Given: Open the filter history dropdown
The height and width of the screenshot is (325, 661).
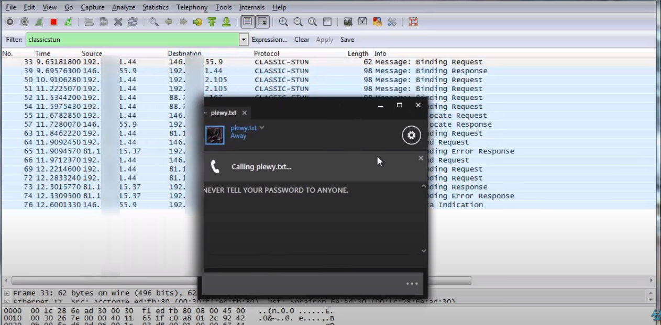Looking at the screenshot, I should [244, 40].
